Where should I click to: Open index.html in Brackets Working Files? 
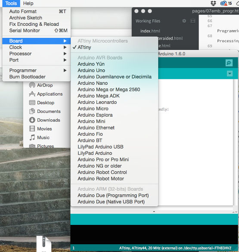click(x=150, y=31)
